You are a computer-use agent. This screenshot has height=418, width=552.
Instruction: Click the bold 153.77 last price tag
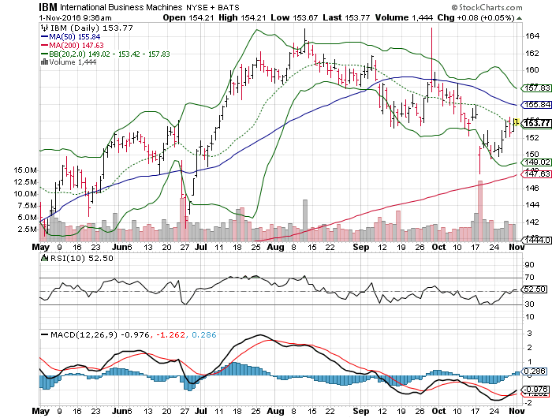(x=537, y=123)
